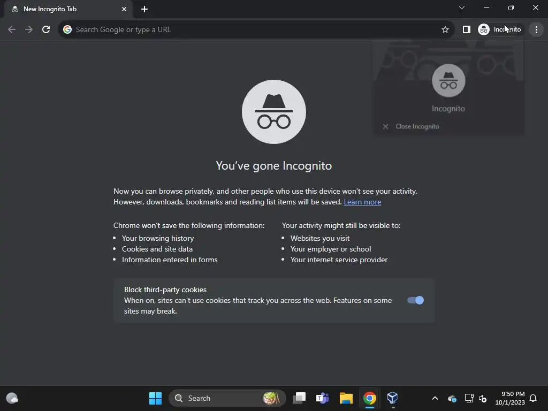Open the side panel icon
Viewport: 548px width, 411px height.
click(466, 29)
